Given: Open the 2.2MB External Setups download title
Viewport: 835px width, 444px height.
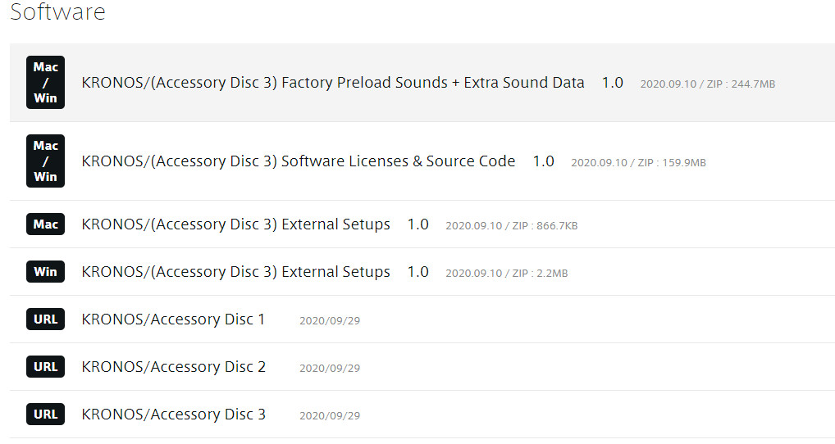Looking at the screenshot, I should click(236, 272).
